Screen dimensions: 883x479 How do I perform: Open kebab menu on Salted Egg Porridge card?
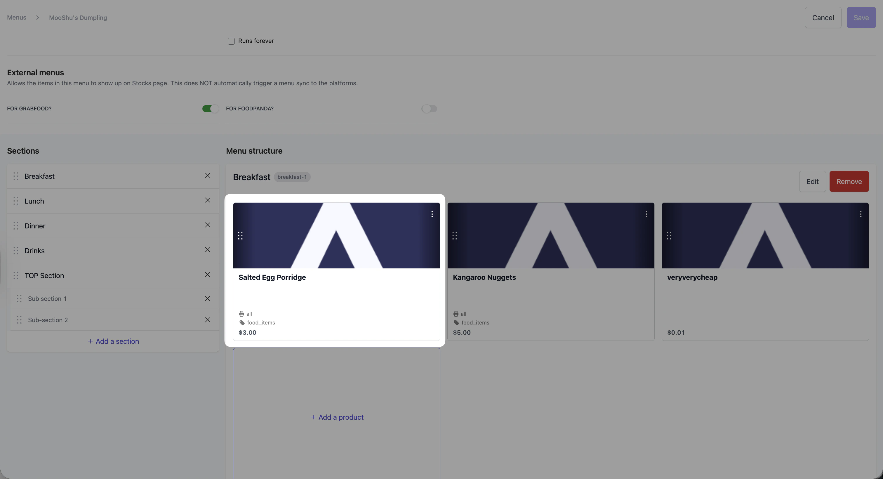[432, 214]
